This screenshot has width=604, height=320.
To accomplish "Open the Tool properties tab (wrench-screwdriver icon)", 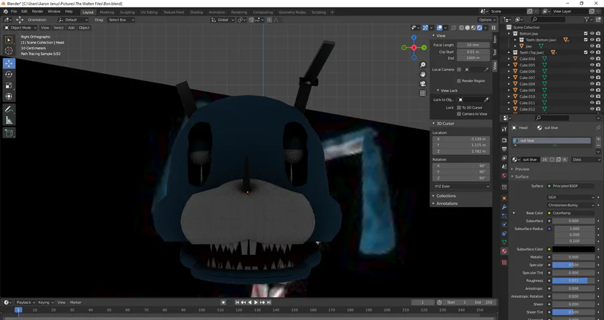I will 504,129.
